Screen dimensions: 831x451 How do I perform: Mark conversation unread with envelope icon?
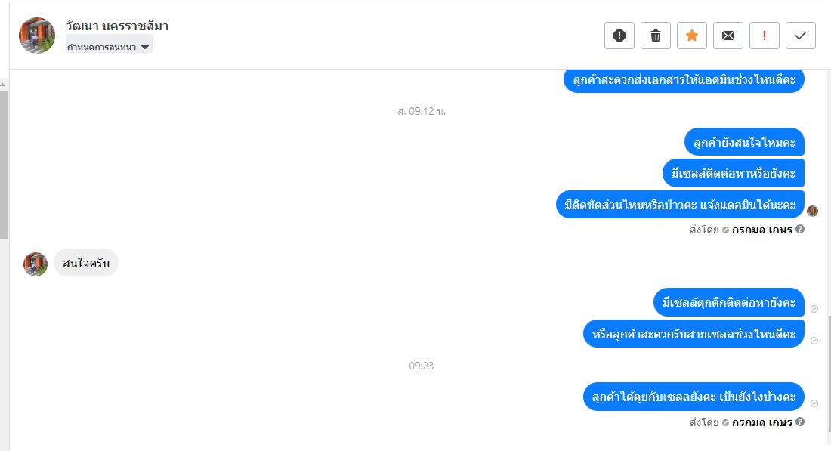tap(728, 36)
